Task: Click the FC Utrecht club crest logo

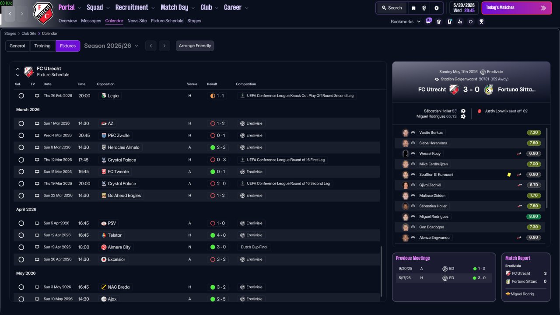Action: [x=43, y=13]
